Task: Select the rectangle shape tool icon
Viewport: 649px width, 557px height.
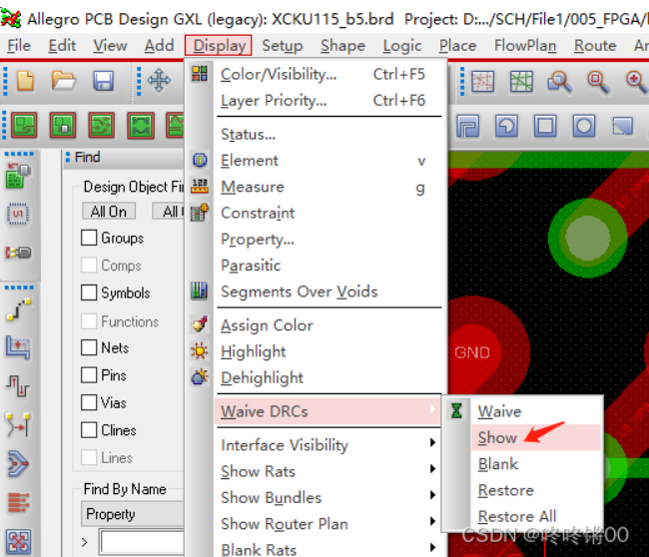Action: tap(545, 126)
